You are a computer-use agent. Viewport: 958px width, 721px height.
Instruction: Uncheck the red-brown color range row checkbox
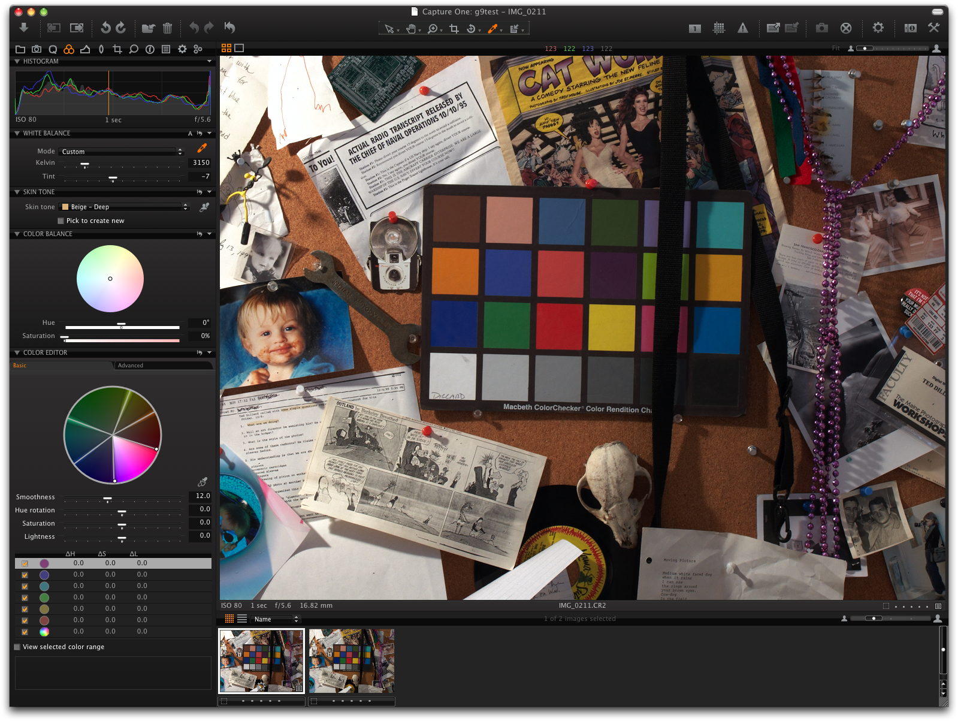tap(25, 620)
